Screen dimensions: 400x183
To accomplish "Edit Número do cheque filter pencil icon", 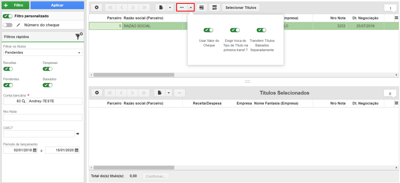I will pyautogui.click(x=18, y=25).
